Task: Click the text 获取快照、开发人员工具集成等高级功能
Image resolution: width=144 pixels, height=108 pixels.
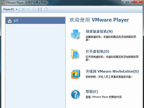Action: point(109,77)
